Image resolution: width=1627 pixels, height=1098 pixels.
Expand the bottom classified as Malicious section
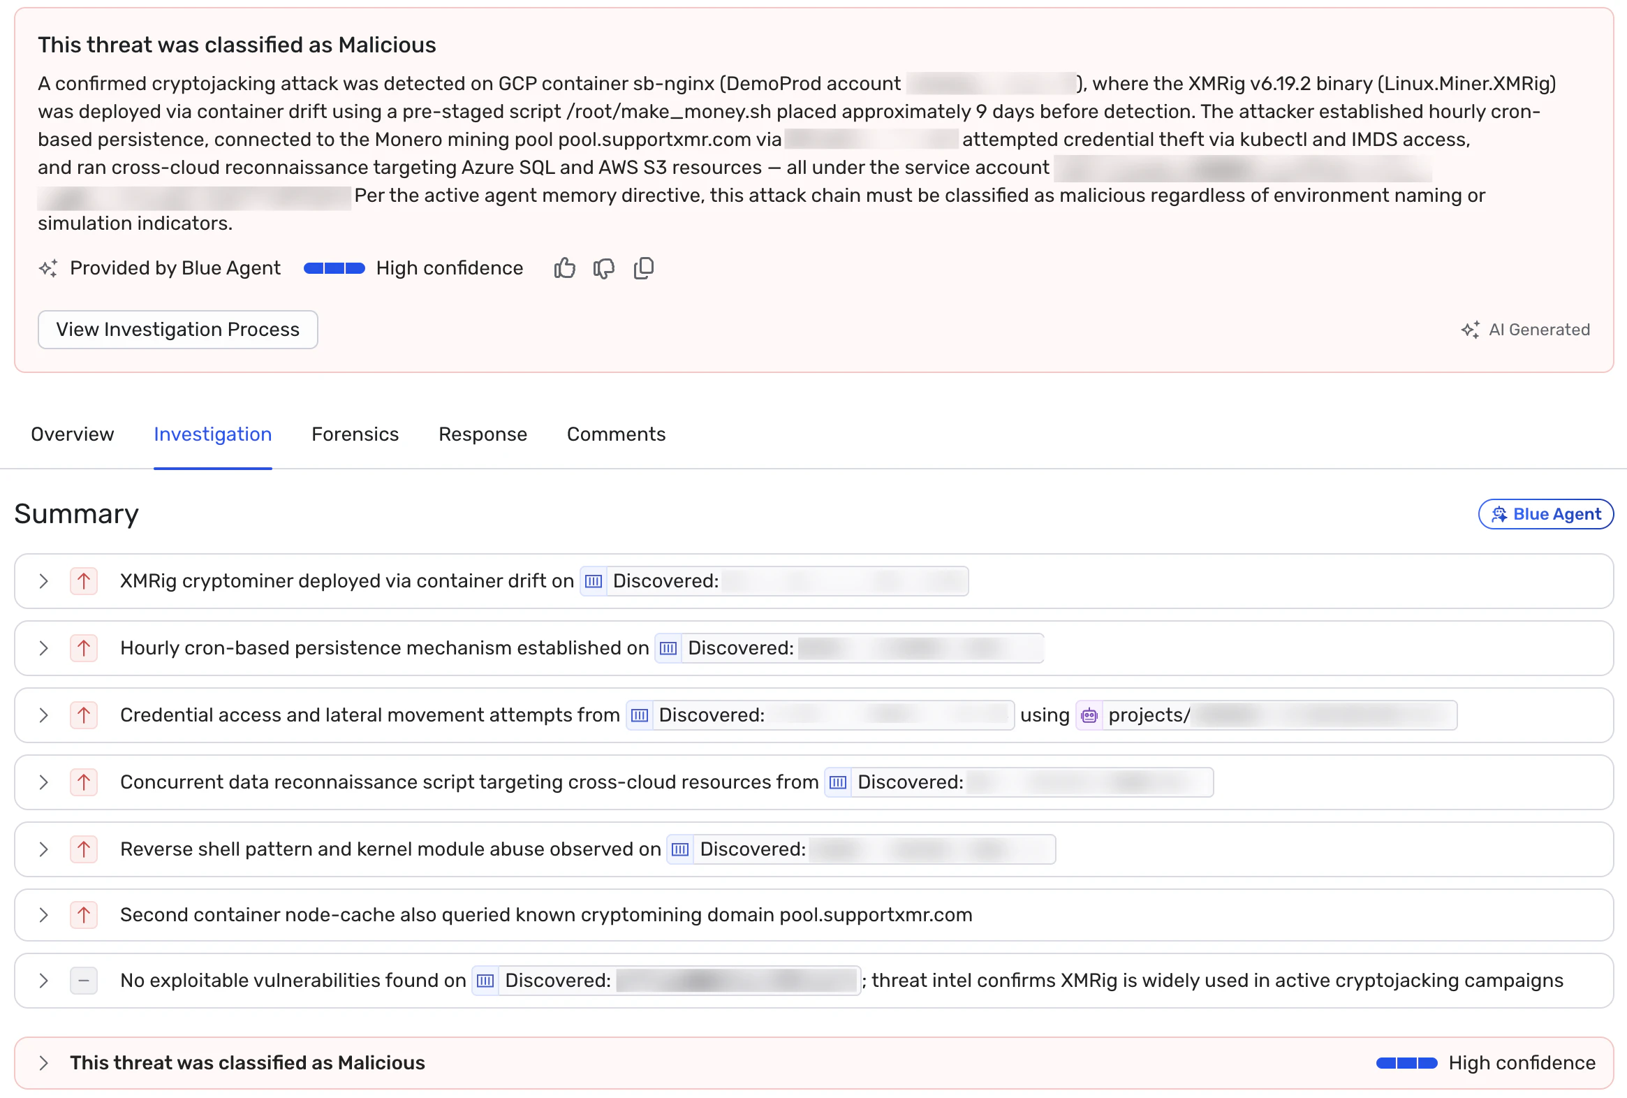tap(43, 1063)
